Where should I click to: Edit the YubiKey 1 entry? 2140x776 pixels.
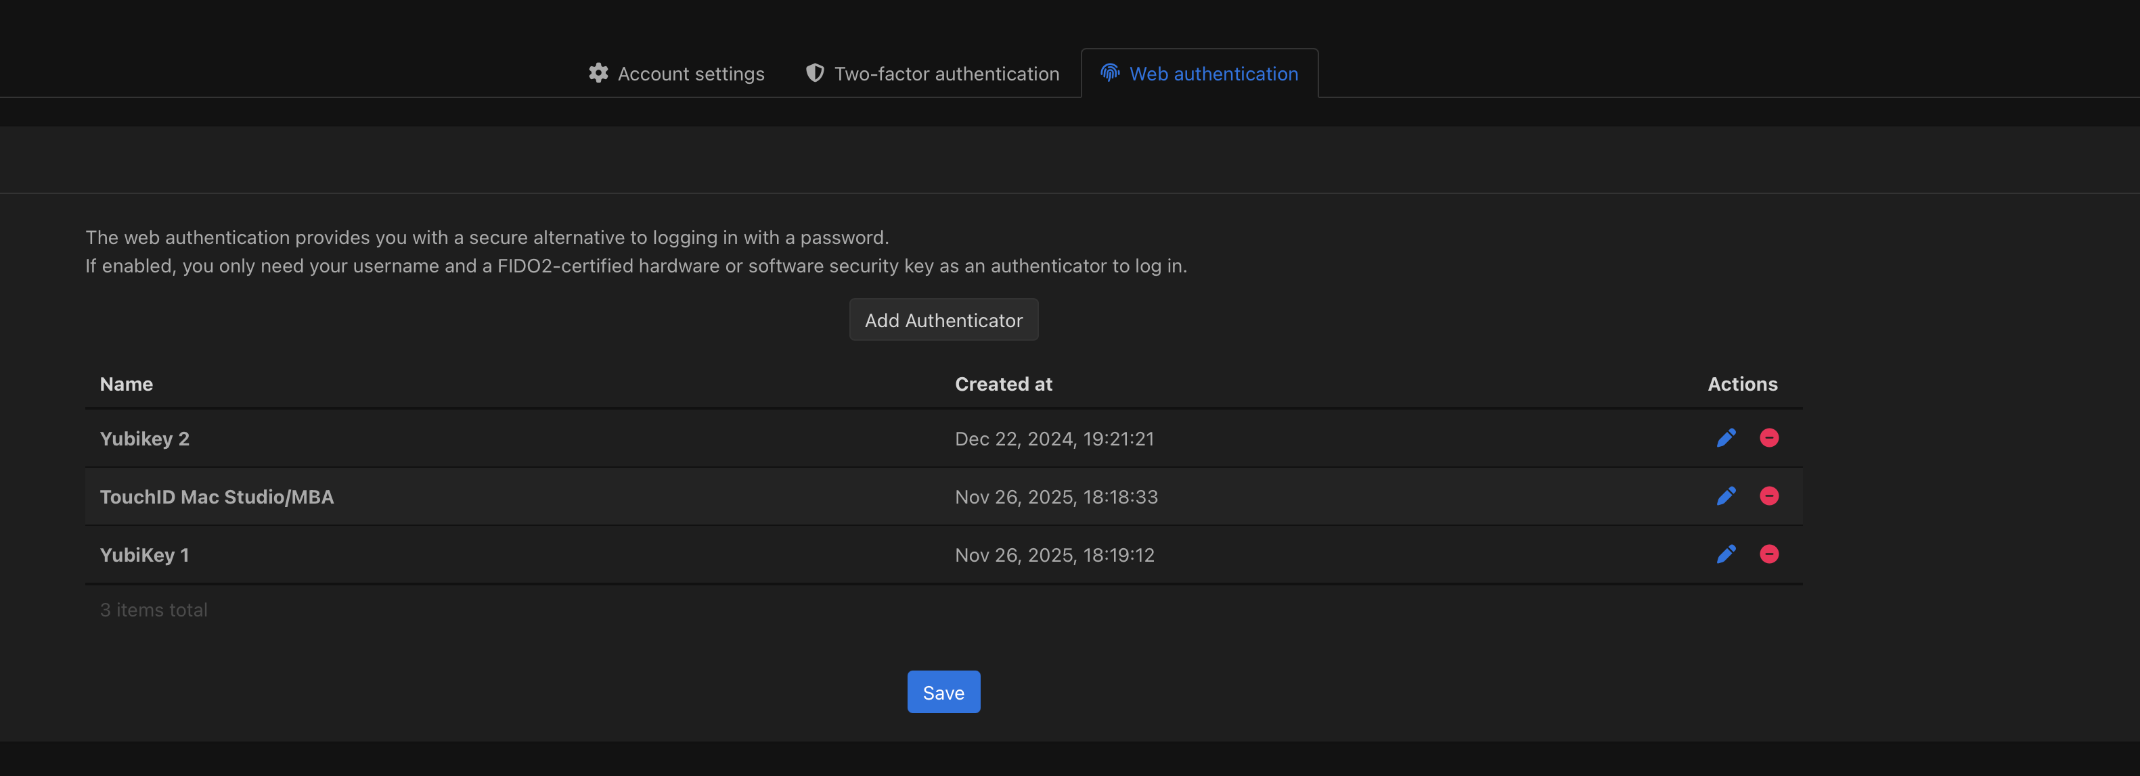pyautogui.click(x=1725, y=554)
